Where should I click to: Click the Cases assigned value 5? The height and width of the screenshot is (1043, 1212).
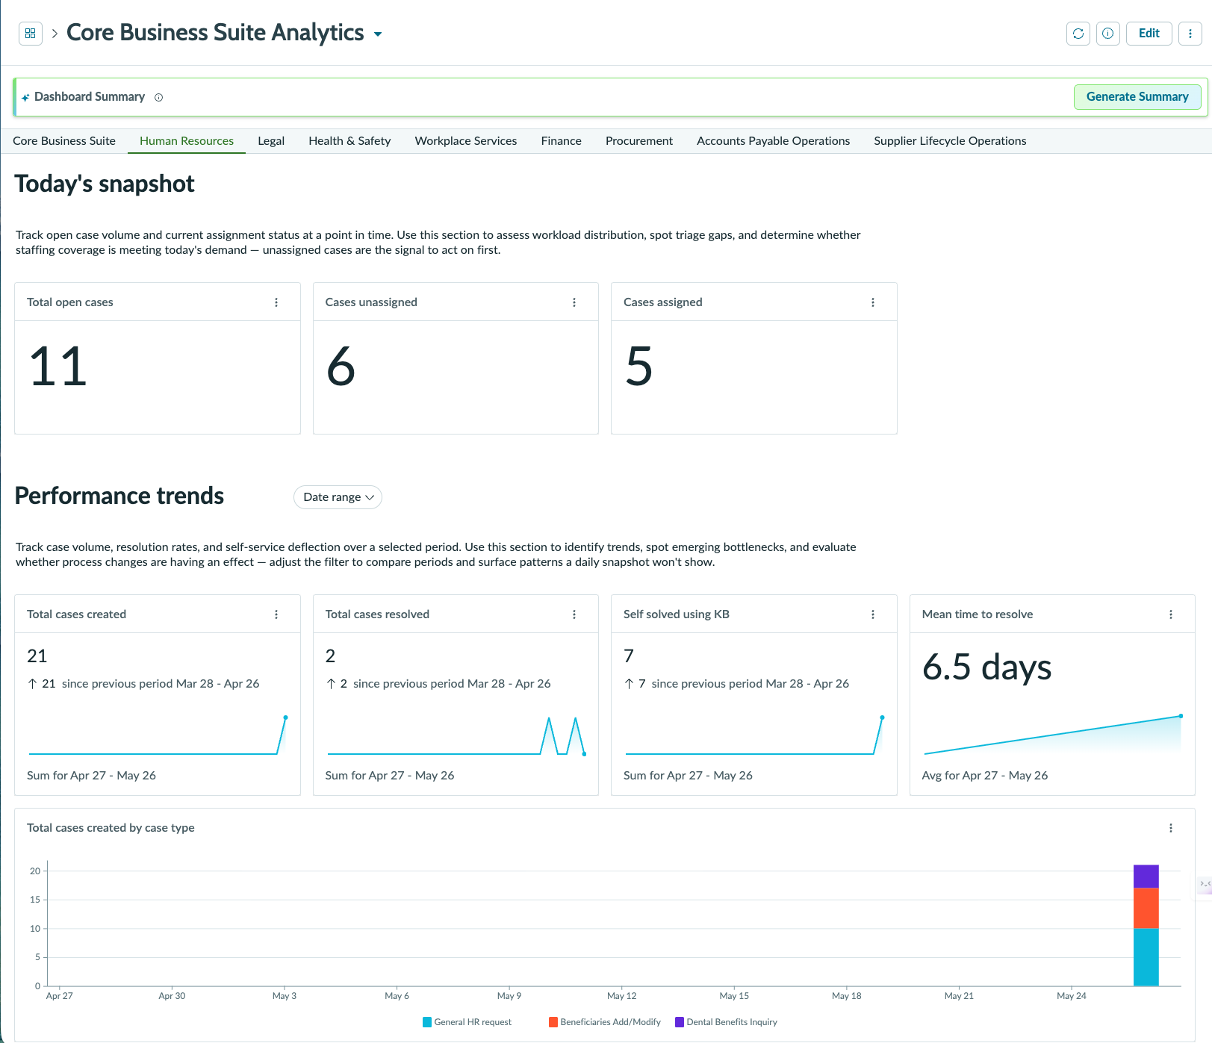[x=639, y=367]
